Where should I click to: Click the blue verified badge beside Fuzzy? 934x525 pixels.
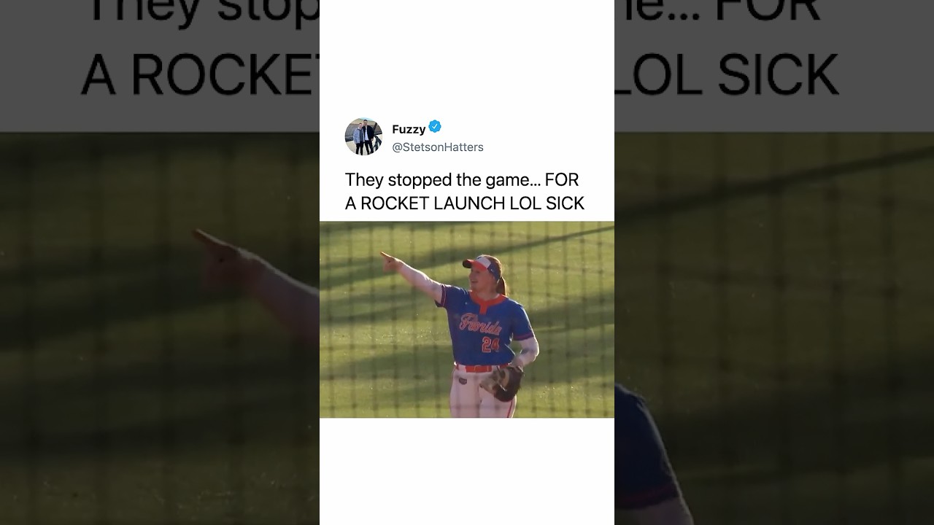tap(435, 127)
